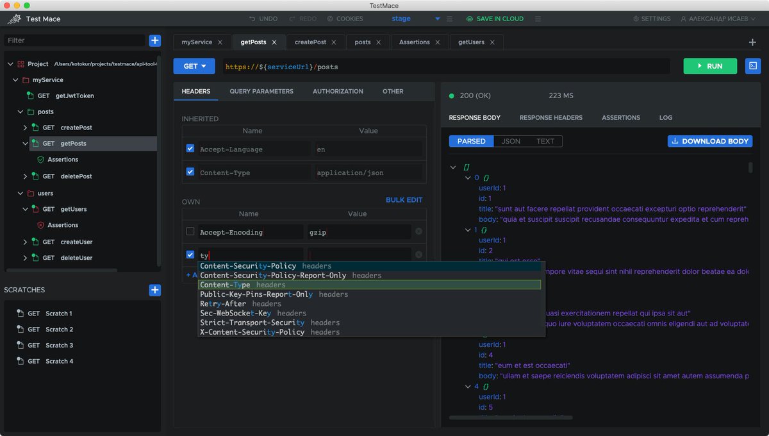
Task: Switch body view to TEXT
Action: [x=545, y=141]
